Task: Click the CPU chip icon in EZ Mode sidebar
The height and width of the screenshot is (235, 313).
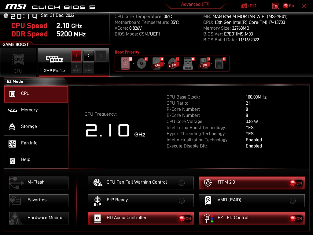Action: click(12, 94)
